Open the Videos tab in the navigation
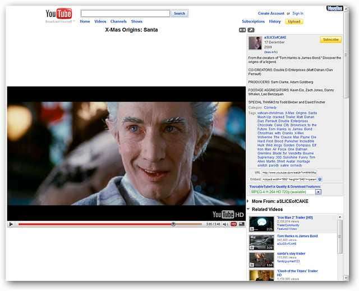 (x=100, y=21)
